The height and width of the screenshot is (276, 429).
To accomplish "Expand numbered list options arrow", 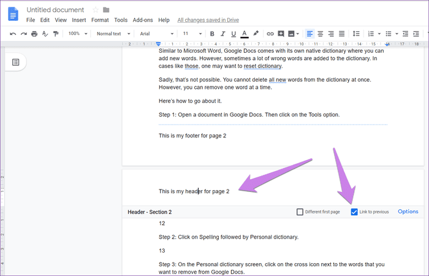I will (x=379, y=34).
